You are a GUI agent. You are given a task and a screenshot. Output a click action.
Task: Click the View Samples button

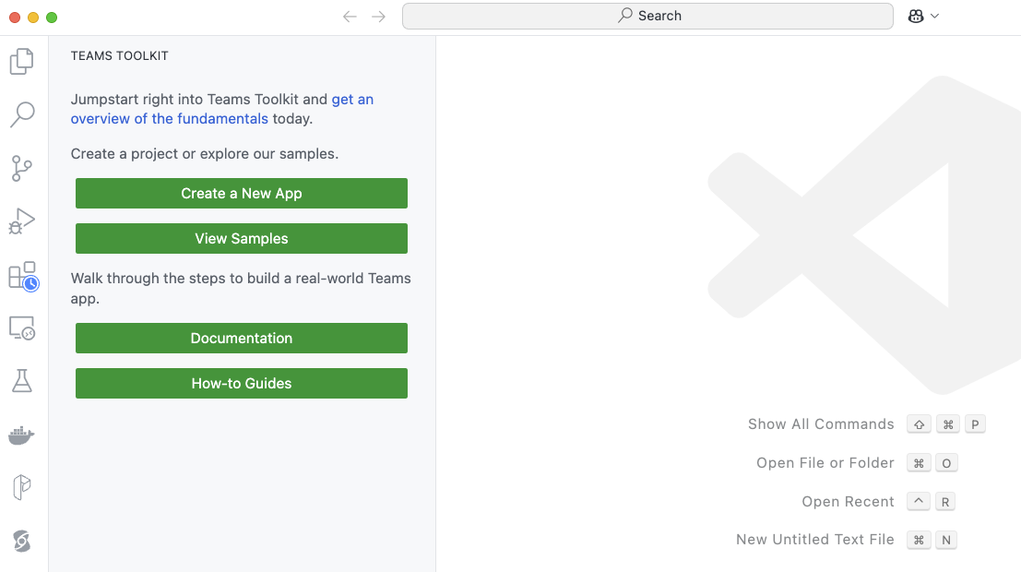pyautogui.click(x=242, y=239)
